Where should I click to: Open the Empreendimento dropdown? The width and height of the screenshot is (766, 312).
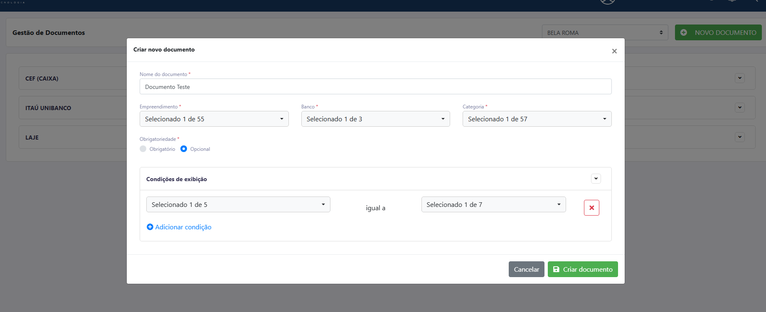click(x=214, y=119)
